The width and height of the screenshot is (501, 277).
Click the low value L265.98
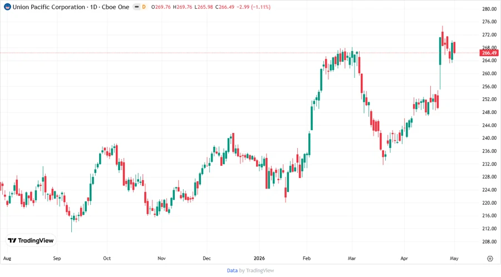click(204, 7)
